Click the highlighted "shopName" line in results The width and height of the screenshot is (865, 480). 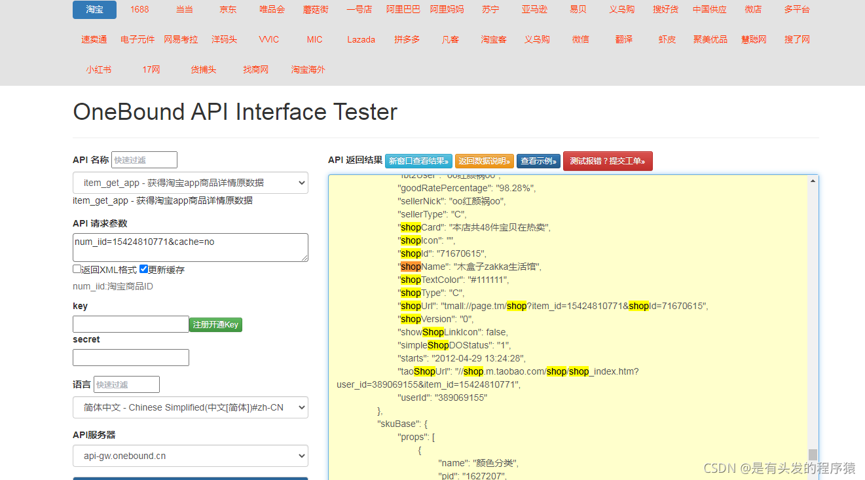pyautogui.click(x=471, y=267)
